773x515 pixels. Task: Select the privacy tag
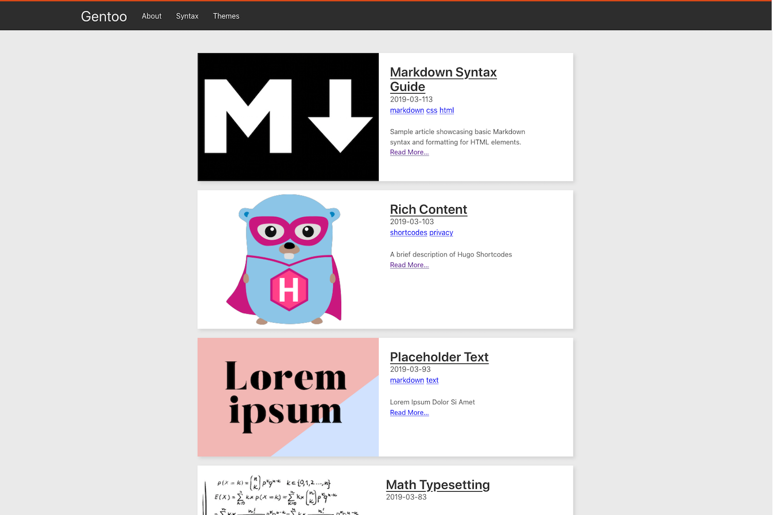441,232
